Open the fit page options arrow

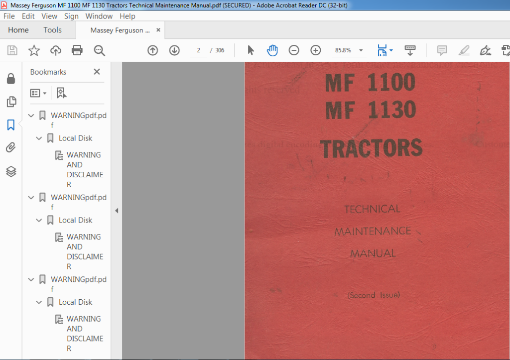[391, 50]
